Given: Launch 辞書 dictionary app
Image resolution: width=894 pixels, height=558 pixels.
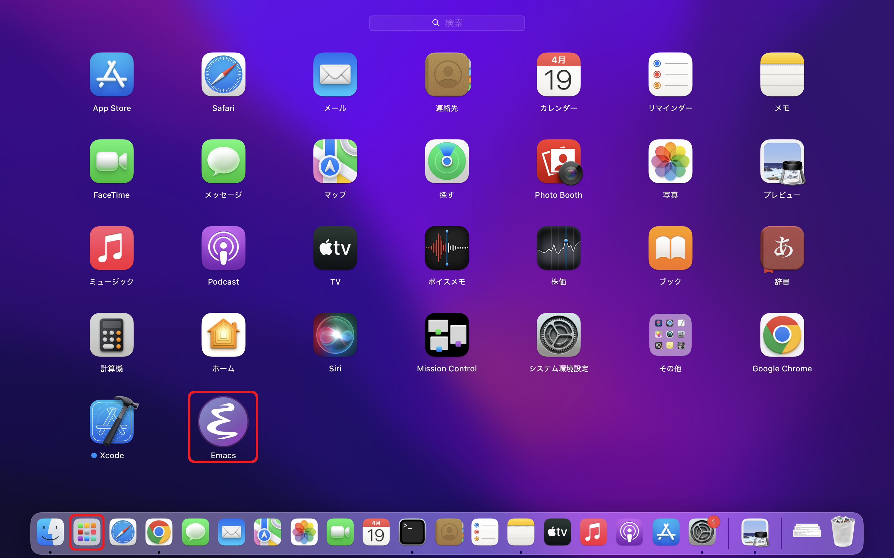Looking at the screenshot, I should [x=782, y=248].
